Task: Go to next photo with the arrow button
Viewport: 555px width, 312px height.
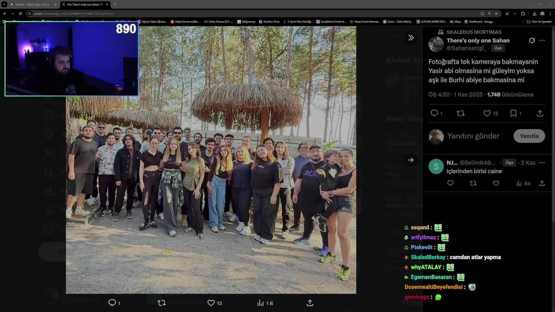Action: pos(411,160)
